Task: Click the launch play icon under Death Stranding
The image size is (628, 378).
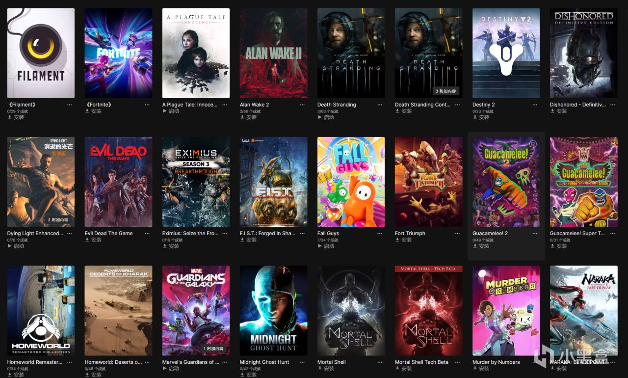Action: pyautogui.click(x=319, y=117)
